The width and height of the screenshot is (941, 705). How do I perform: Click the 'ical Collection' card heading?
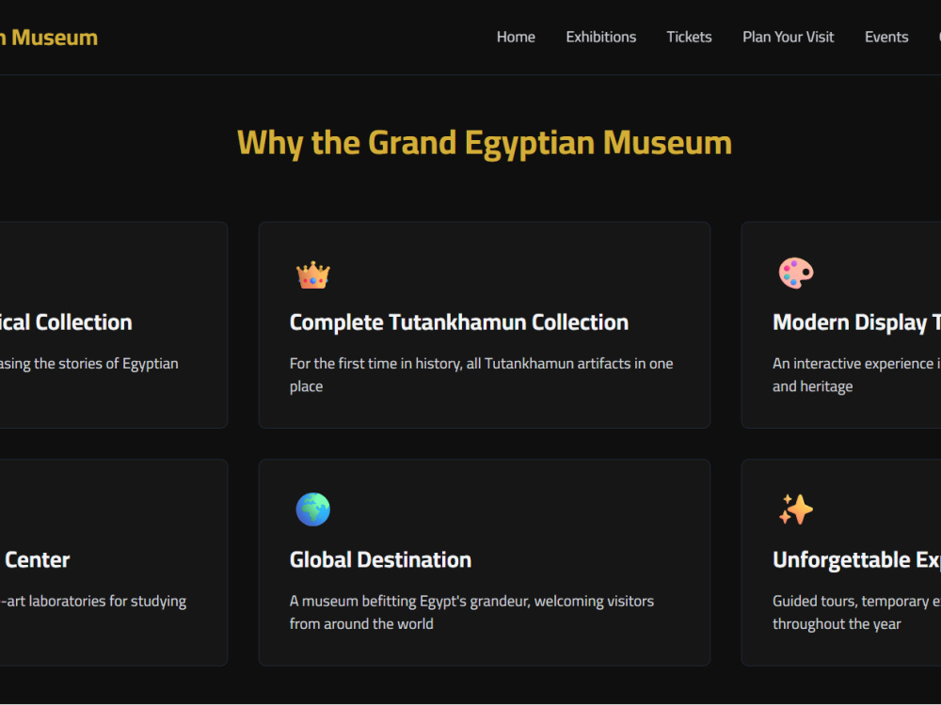[x=66, y=322]
